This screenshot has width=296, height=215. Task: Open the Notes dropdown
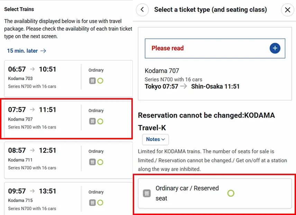pyautogui.click(x=155, y=139)
